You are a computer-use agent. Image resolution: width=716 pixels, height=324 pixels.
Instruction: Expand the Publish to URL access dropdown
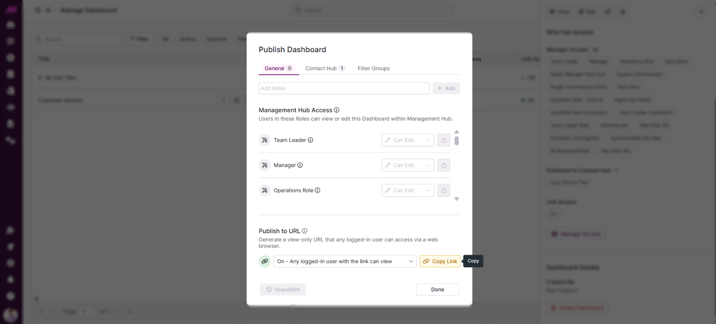(x=345, y=261)
